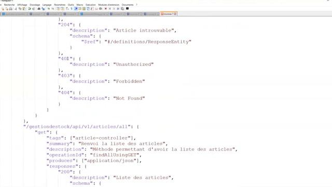Click the Undo arrow icon
The height and width of the screenshot is (187, 332).
[x=30, y=9]
